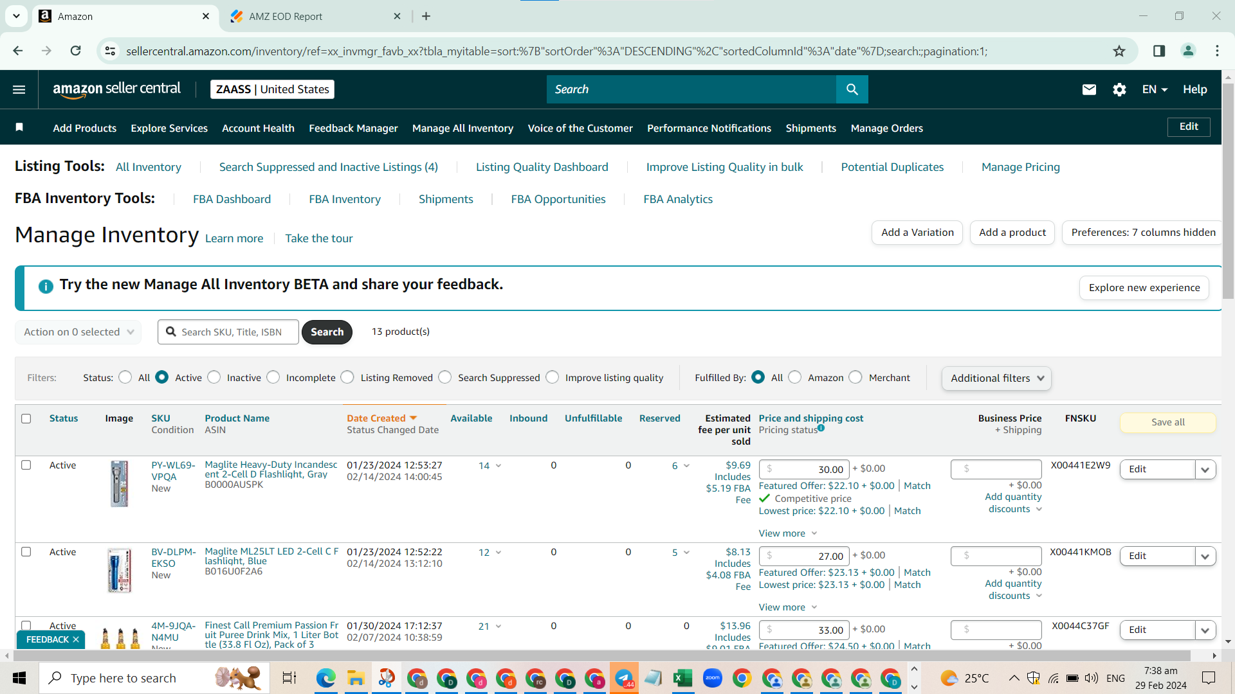Image resolution: width=1235 pixels, height=694 pixels.
Task: Open a new browser tab with plus icon
Action: pos(426,16)
